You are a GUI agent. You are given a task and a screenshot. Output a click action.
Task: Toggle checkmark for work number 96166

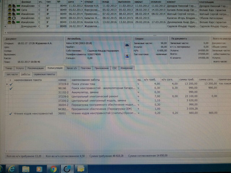[x=11, y=88]
